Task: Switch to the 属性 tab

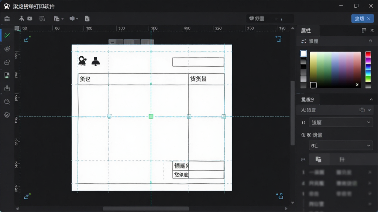Action: tap(306, 31)
